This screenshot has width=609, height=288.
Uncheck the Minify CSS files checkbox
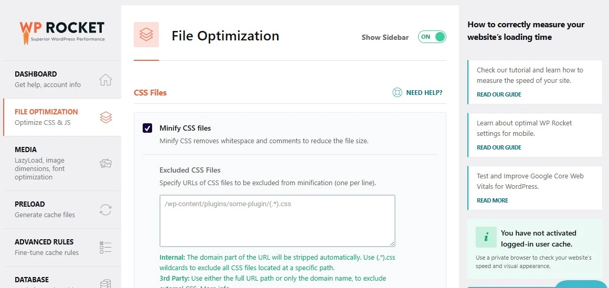coord(147,128)
